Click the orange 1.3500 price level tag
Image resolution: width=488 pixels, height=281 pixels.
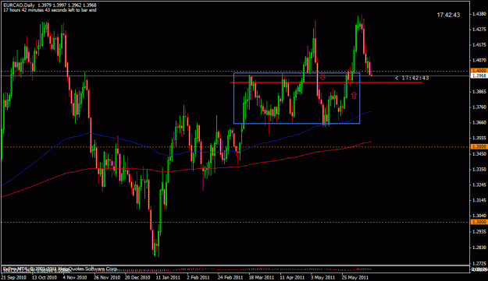coord(479,146)
